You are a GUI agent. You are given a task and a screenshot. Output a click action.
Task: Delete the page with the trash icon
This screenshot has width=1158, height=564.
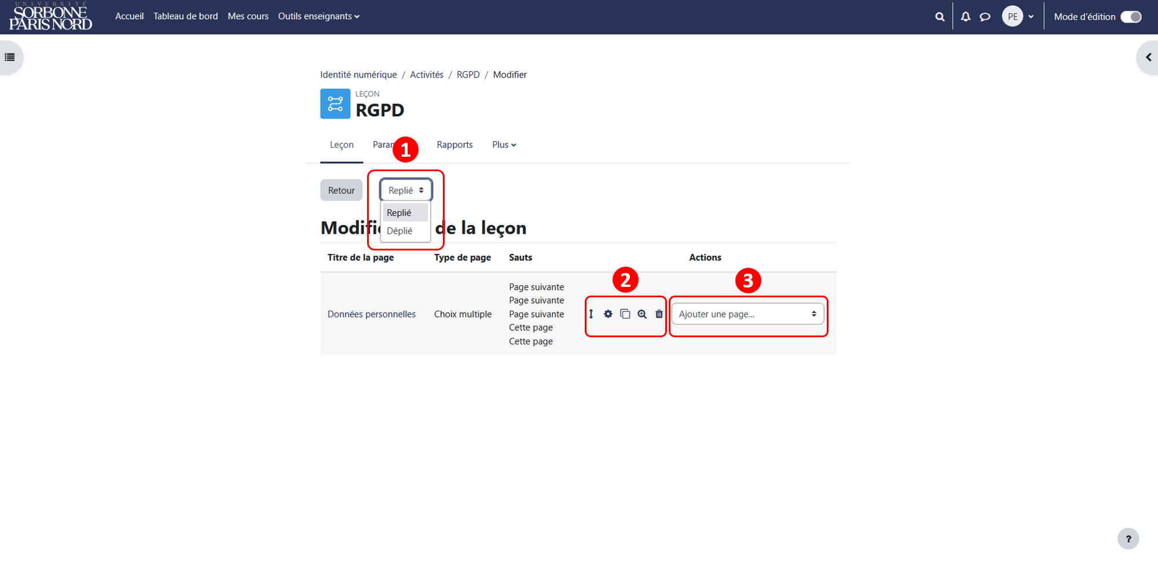659,314
